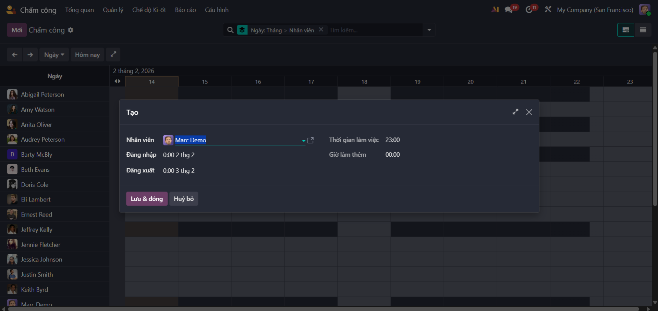Switch to Gantt view
This screenshot has width=658, height=312.
coord(625,30)
